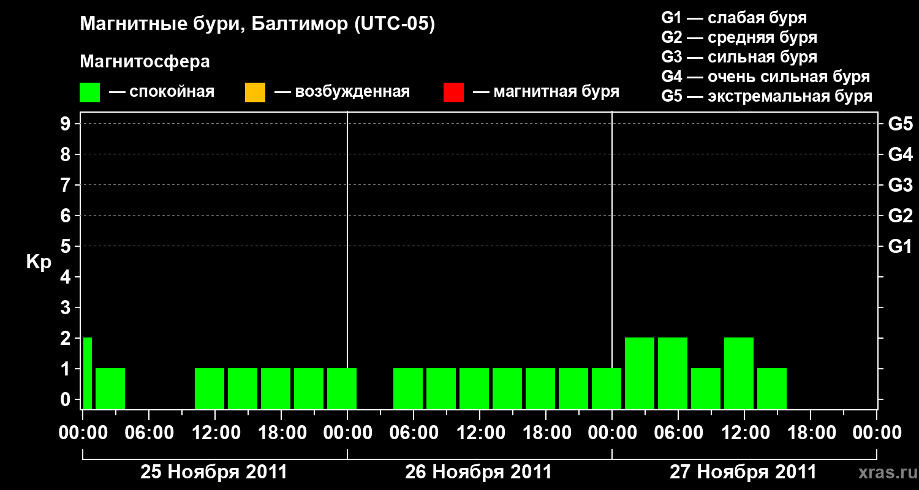
Task: Click the 'Kp' axis label
Action: pos(39,262)
